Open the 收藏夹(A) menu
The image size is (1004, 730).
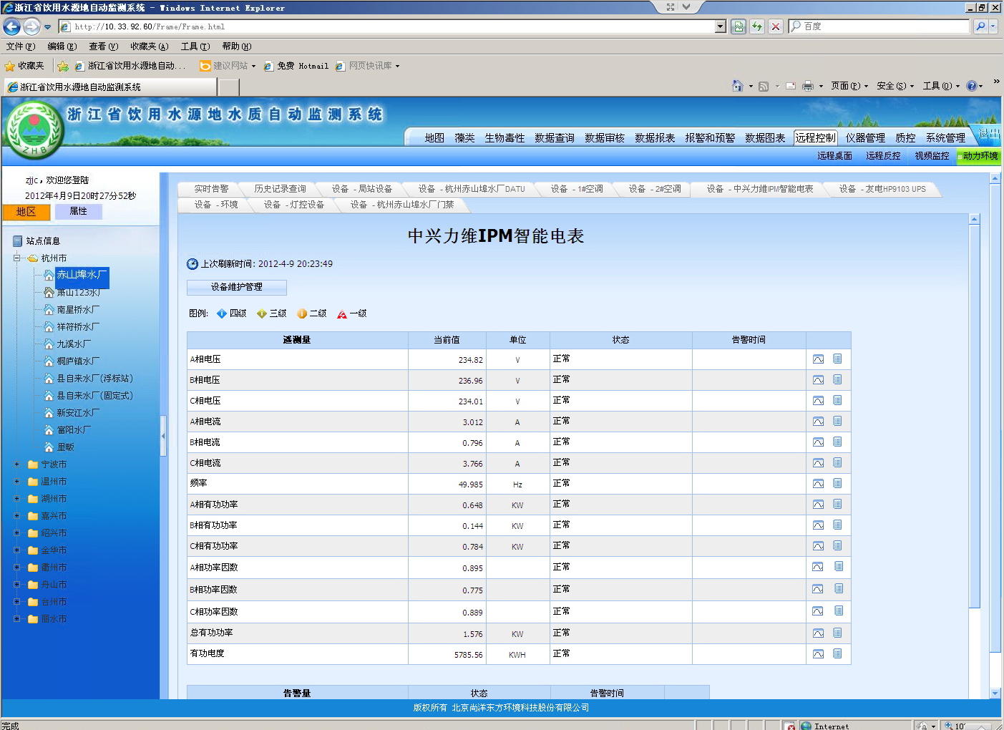pos(150,47)
